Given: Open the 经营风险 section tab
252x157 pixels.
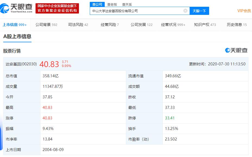Looking at the screenshot, I should tap(108, 24).
